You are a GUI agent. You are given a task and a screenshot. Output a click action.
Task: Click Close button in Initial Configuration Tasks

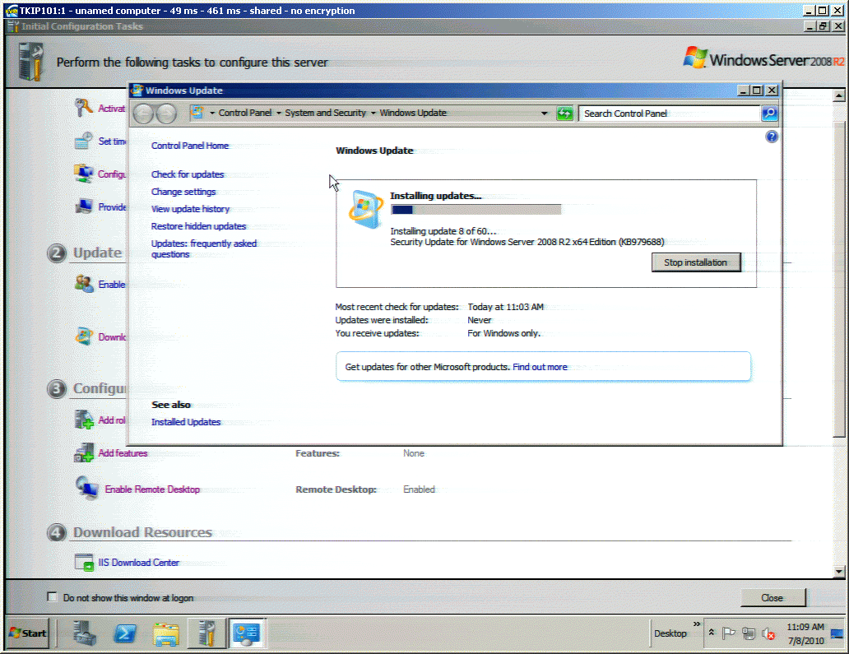pos(772,598)
